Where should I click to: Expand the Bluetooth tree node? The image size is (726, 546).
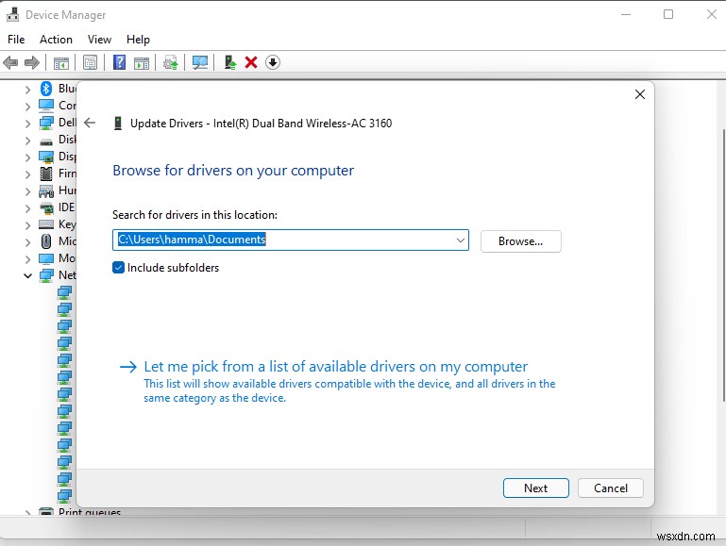tap(27, 90)
